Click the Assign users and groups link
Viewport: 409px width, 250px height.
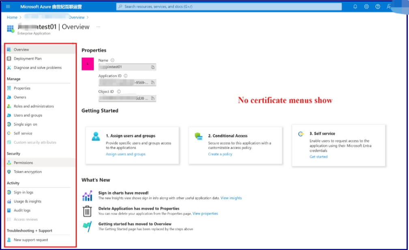pos(125,154)
